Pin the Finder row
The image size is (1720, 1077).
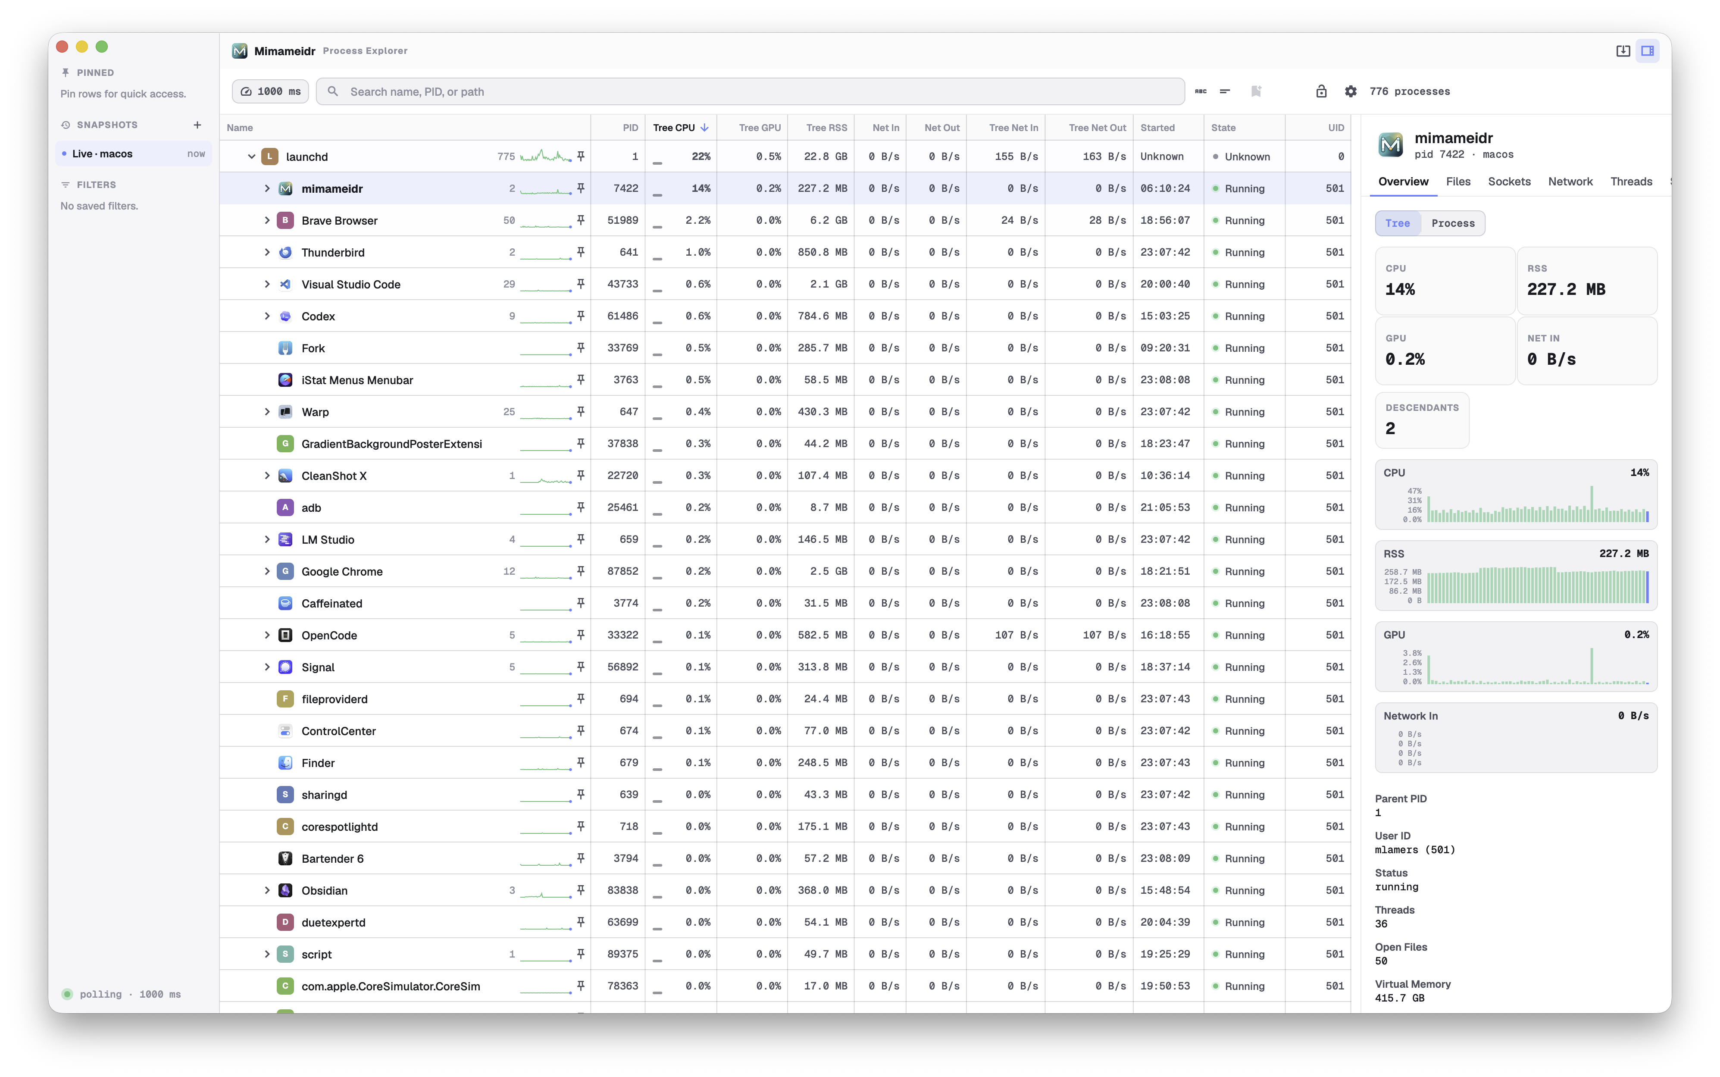click(x=581, y=762)
